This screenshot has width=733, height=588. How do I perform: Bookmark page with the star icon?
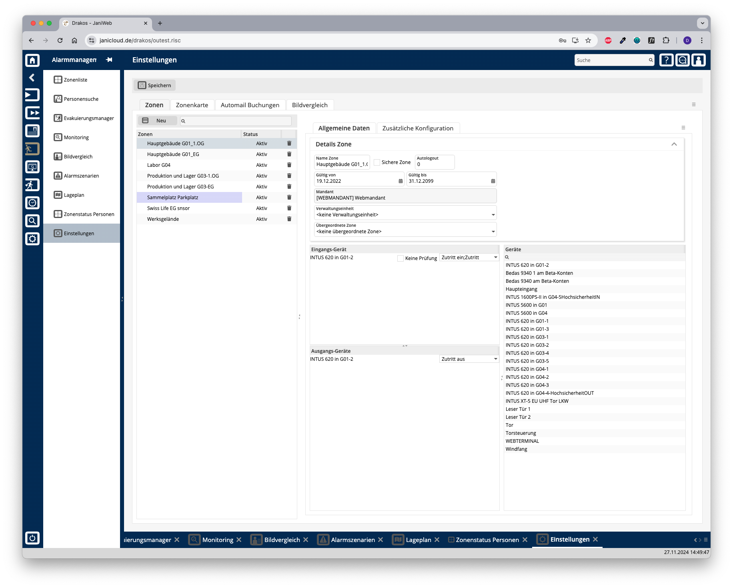point(588,40)
